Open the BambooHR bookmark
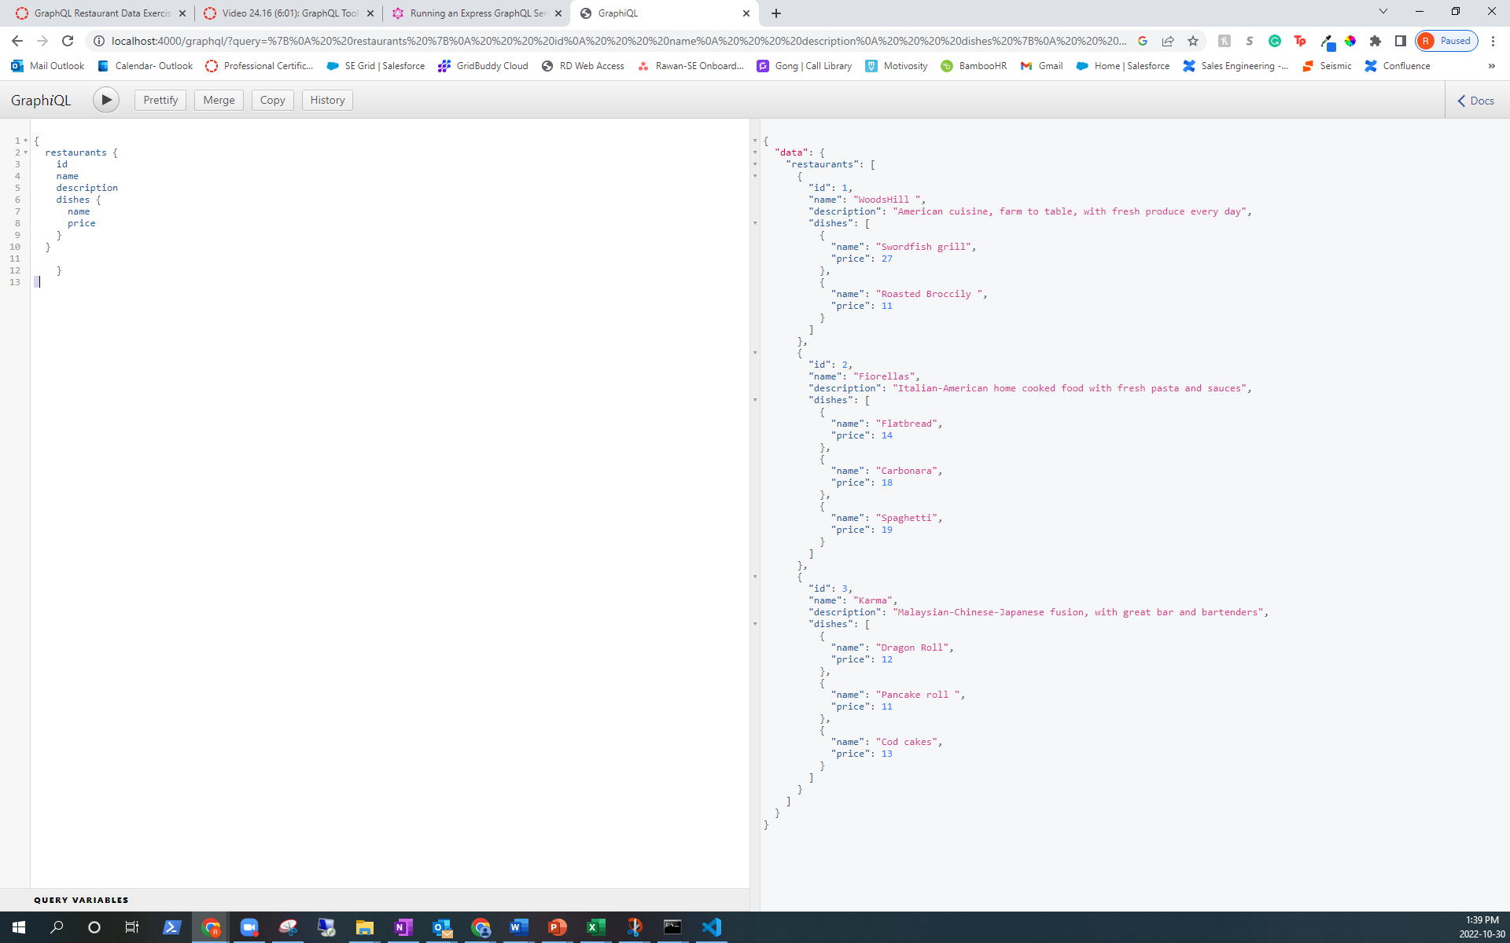Screen dimensions: 1510x943 coord(974,66)
